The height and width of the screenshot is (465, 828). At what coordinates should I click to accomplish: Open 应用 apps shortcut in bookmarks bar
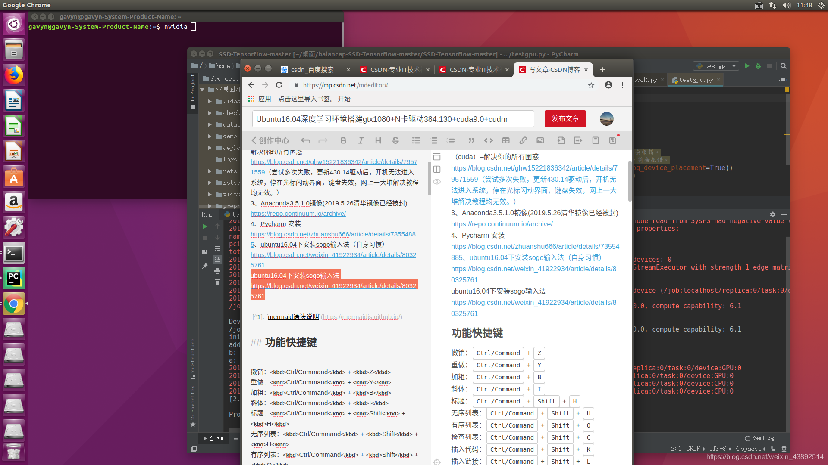(x=260, y=99)
